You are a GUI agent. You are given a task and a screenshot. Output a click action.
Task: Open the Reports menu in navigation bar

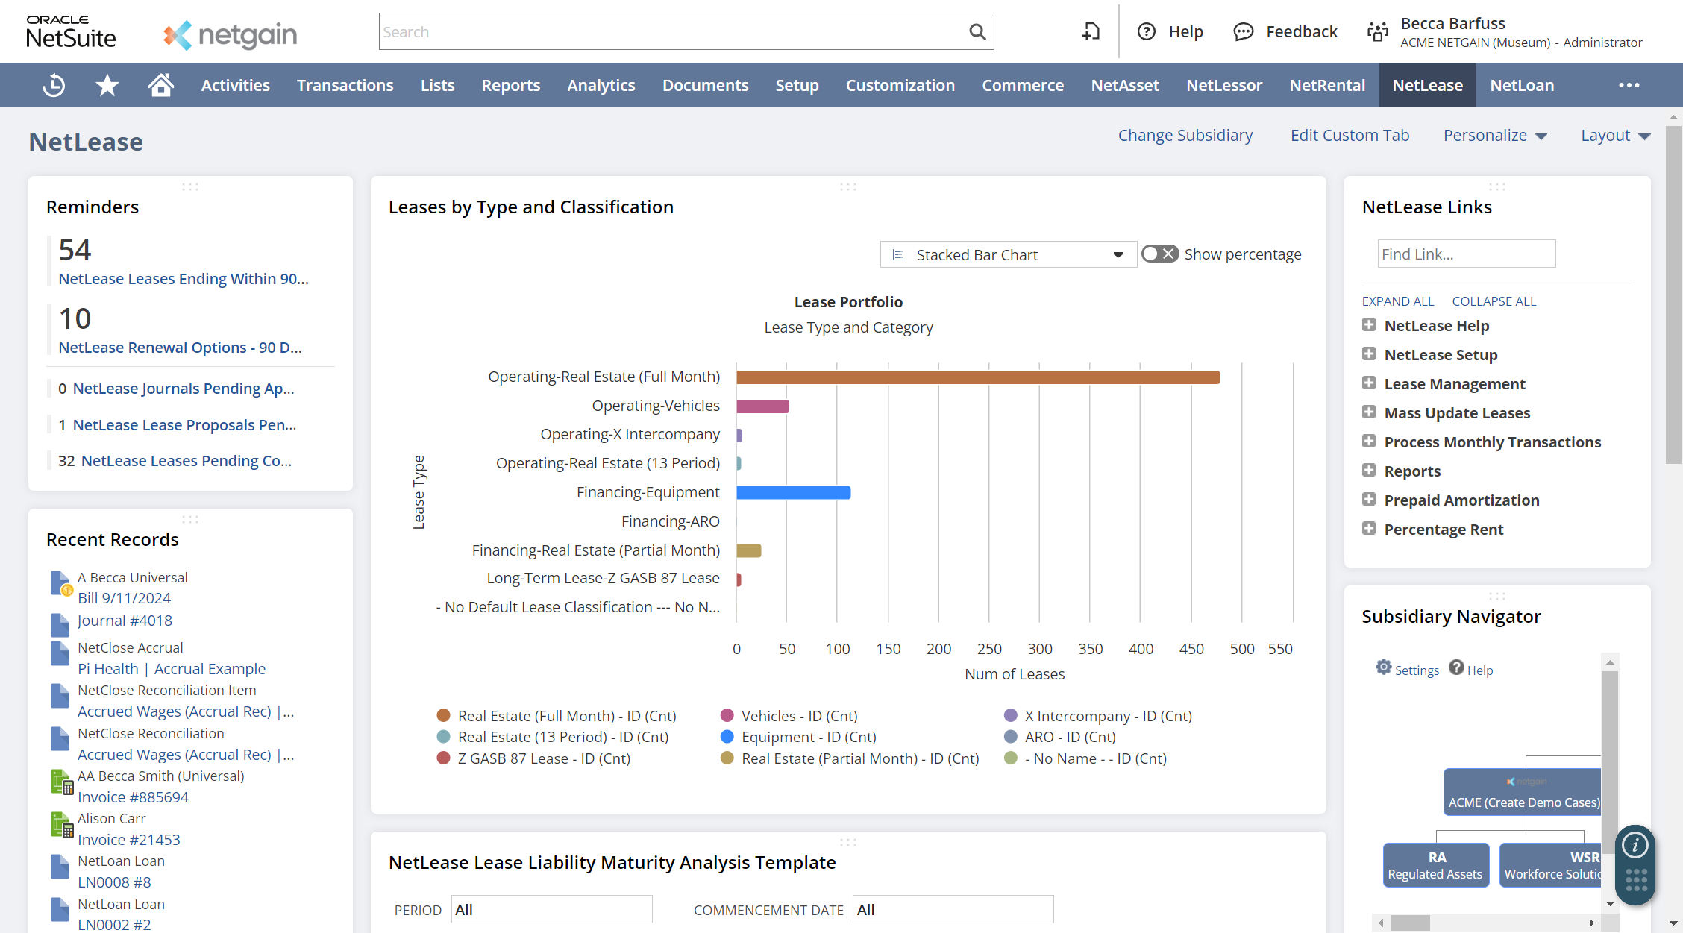(510, 85)
